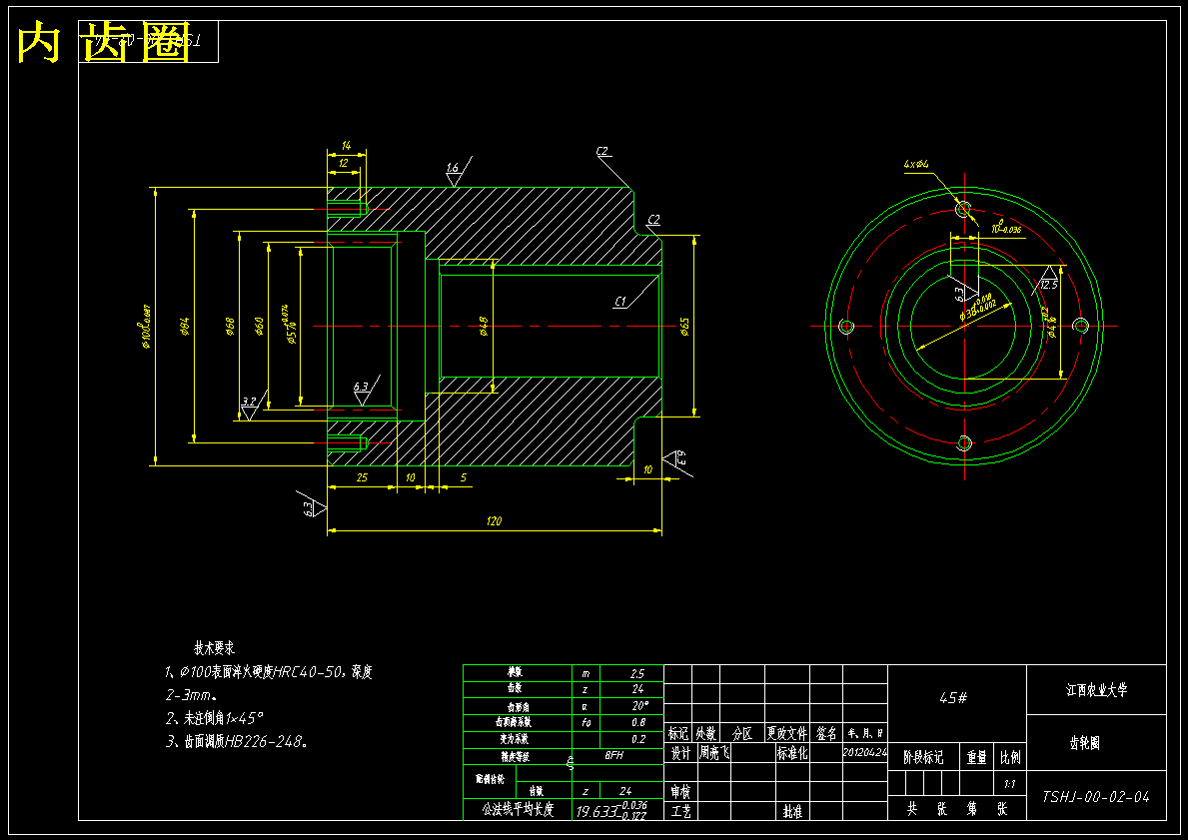Click the pressure angle value 20° cell
The width and height of the screenshot is (1188, 840).
631,706
